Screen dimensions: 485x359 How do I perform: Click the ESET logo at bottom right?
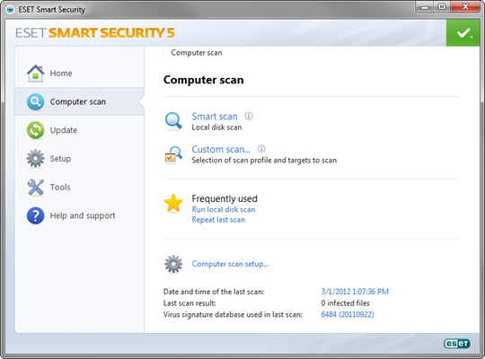pos(457,343)
